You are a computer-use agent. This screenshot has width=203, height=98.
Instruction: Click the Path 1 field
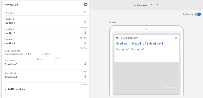33,54
